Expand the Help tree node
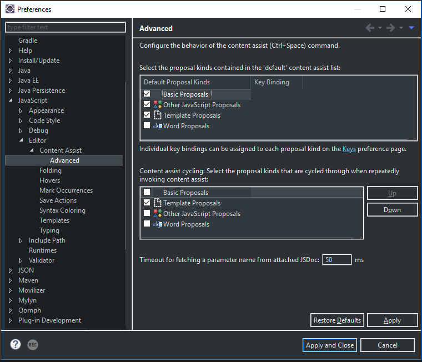Screen dimensions: 422x362 coord(10,51)
